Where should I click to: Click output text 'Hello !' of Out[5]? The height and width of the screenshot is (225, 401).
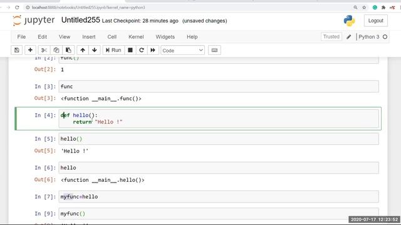[x=75, y=151]
